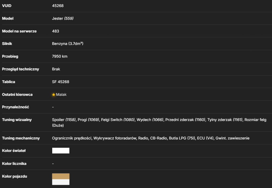272x188 pixels.
Task: Click the gold star next to Malak
Action: coord(54,95)
